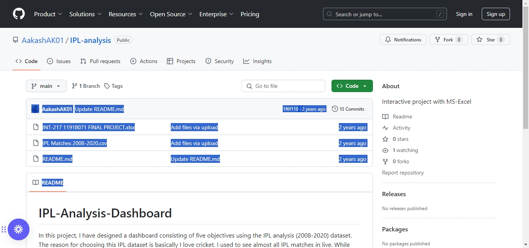Click the branch icon beside 1 Branch
This screenshot has height=248, width=529.
(75, 86)
